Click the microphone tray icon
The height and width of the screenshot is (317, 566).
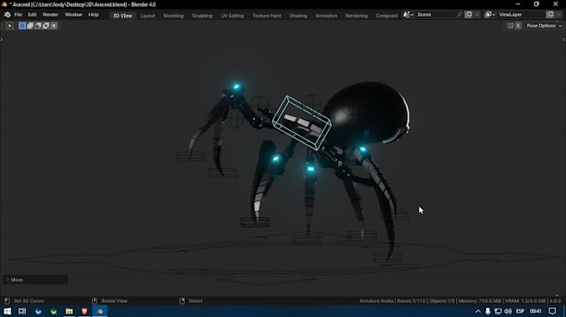tap(488, 311)
